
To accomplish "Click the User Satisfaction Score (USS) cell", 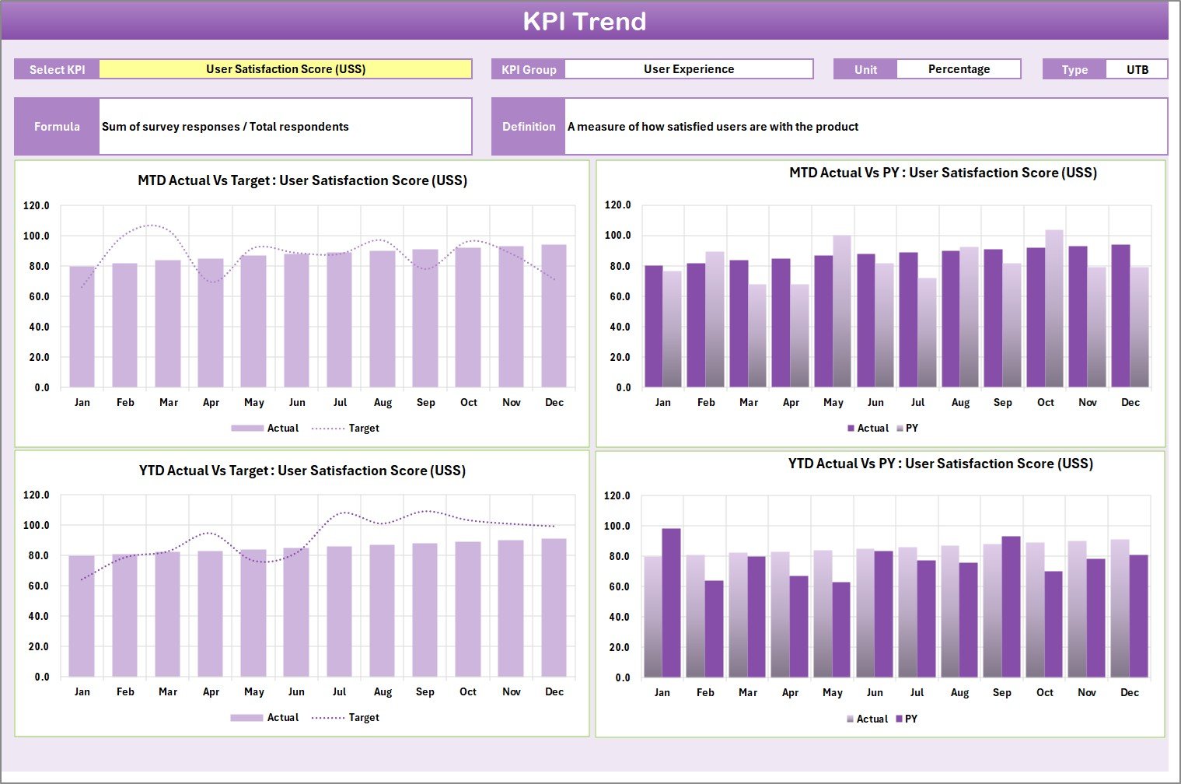I will pos(287,68).
